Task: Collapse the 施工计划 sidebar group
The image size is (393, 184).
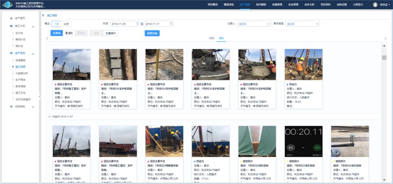Action: (33, 26)
